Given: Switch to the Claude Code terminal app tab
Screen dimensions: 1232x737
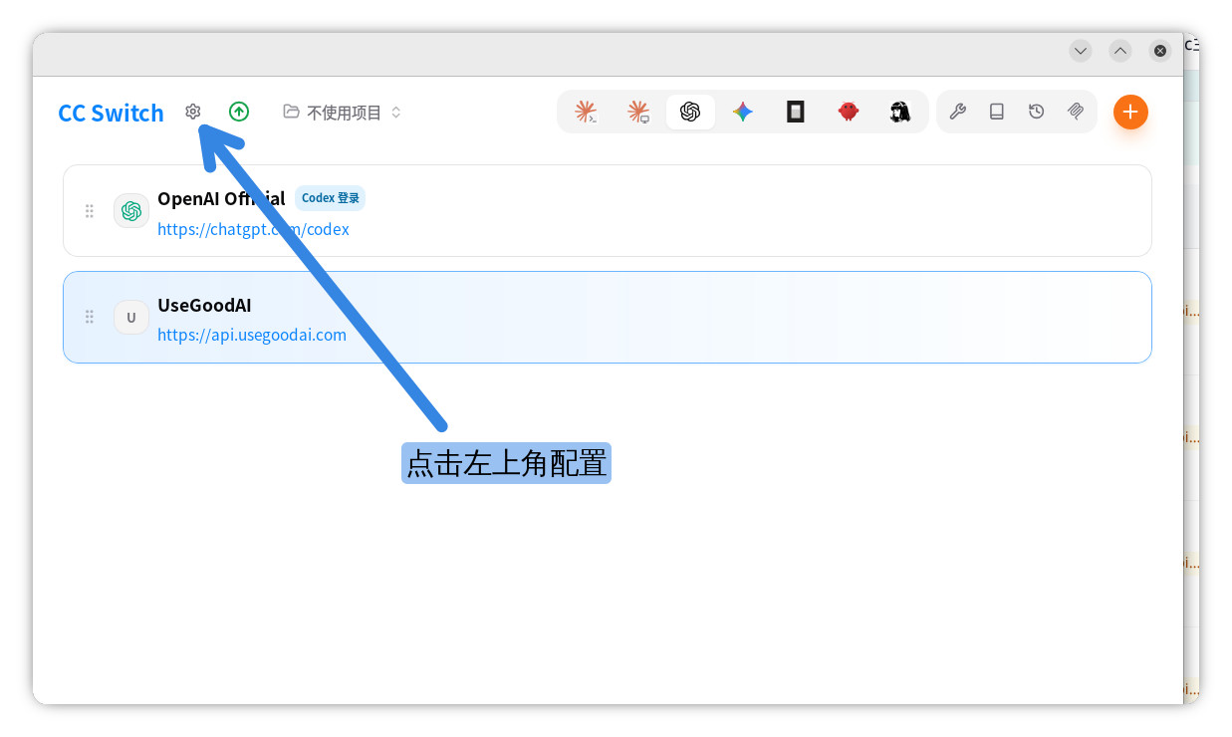Looking at the screenshot, I should coord(587,112).
